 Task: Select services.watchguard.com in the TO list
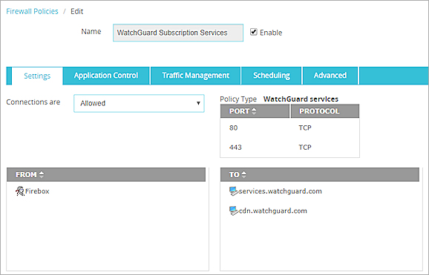[280, 191]
